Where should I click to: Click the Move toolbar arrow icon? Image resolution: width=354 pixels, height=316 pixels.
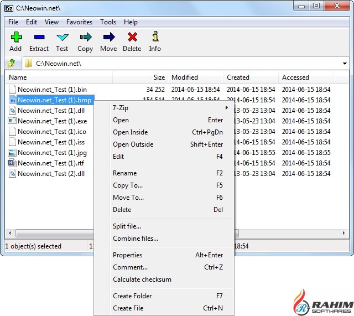click(108, 37)
